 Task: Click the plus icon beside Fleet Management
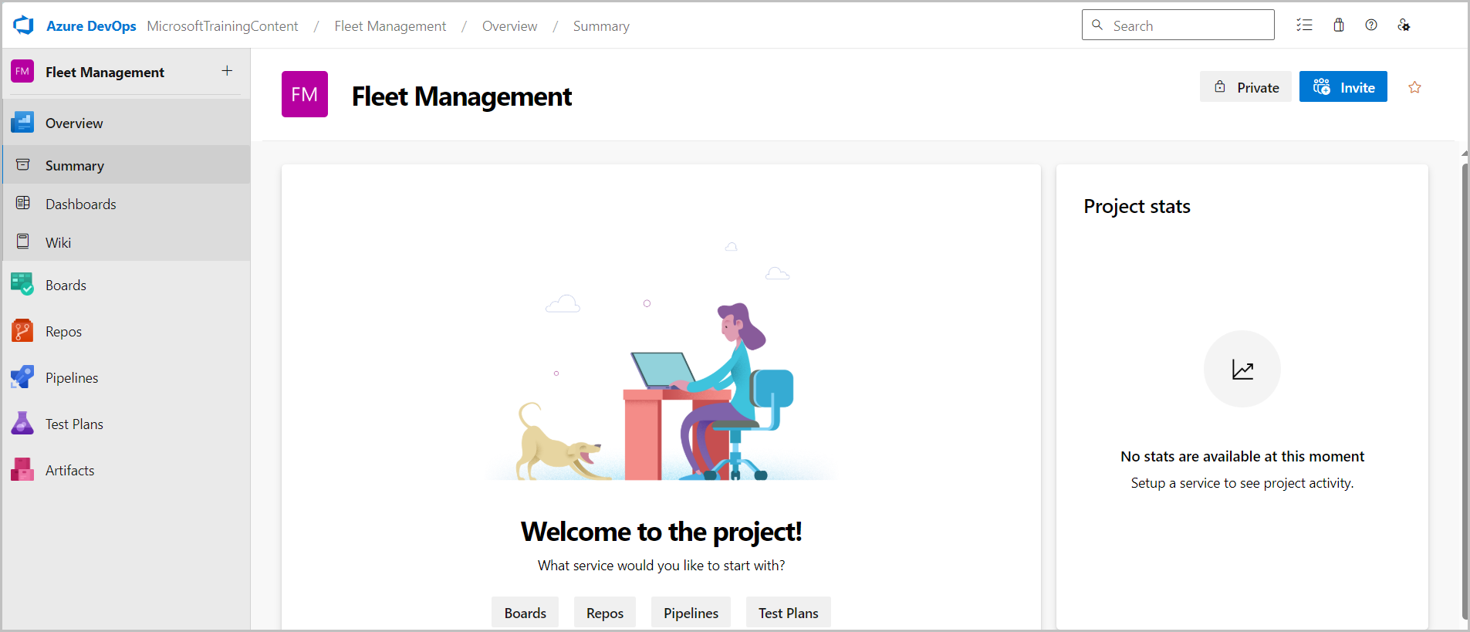pyautogui.click(x=227, y=71)
